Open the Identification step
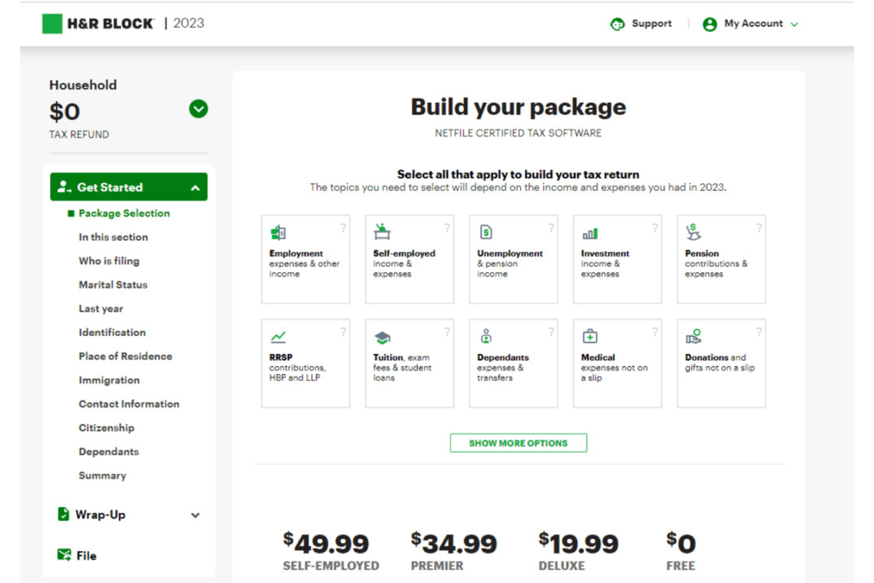Viewport: 874px width, 583px height. click(x=112, y=333)
